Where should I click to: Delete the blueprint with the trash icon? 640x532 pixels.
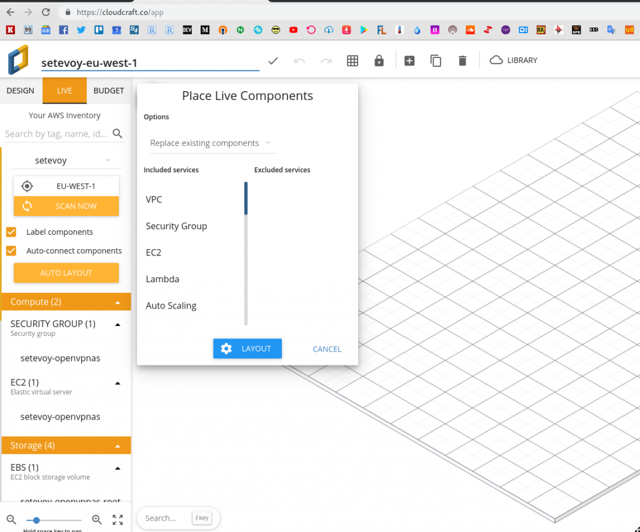coord(462,60)
